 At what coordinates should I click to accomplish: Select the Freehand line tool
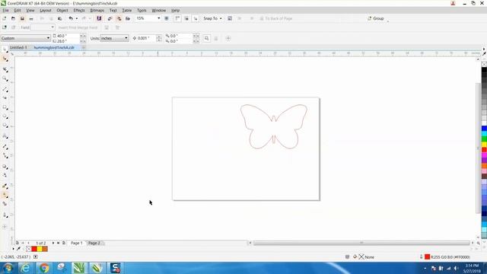5,90
